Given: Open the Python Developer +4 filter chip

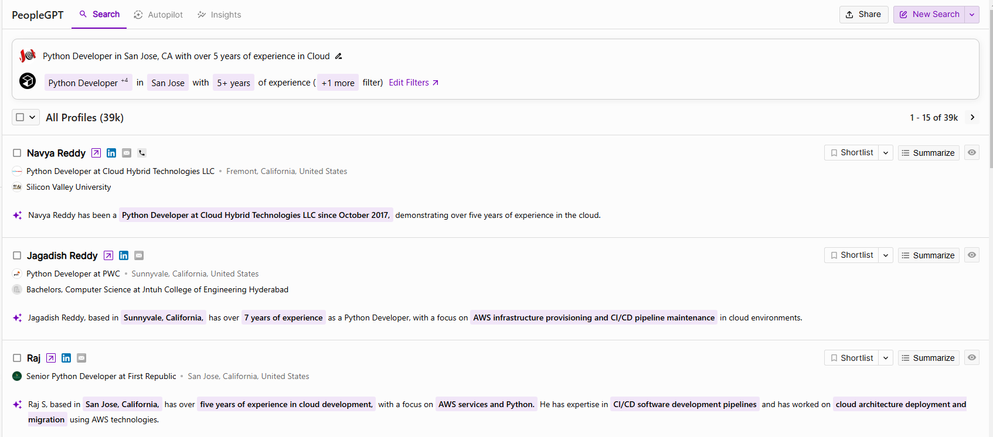Looking at the screenshot, I should [88, 83].
